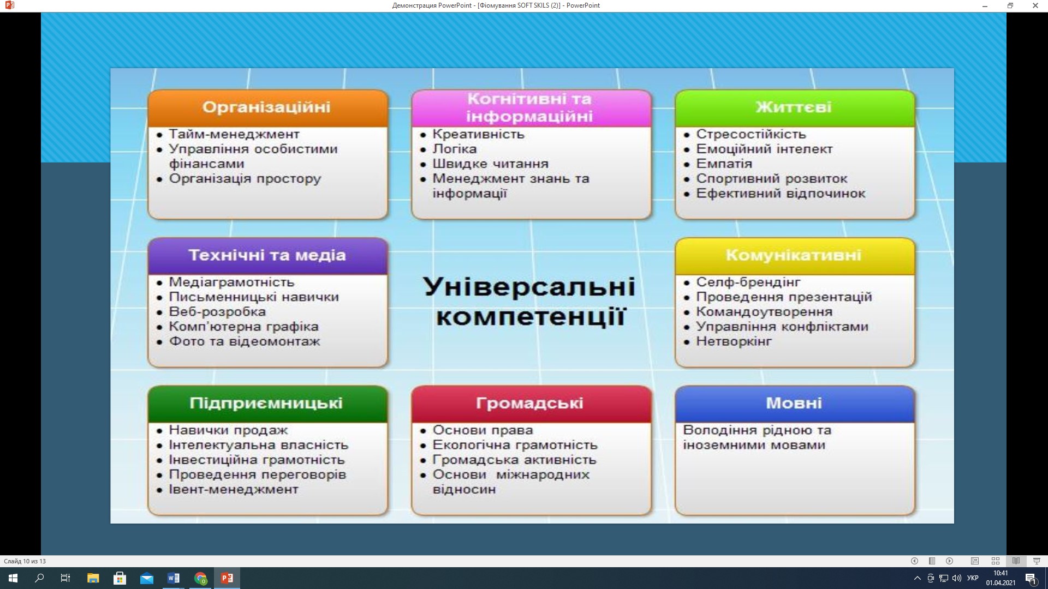This screenshot has width=1048, height=589.
Task: Click the 'Креативність' bullet
Action: pos(478,134)
